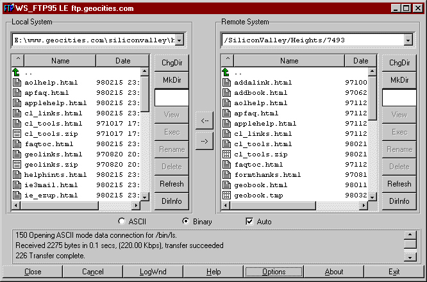Select remote applehelp.html file icon
This screenshot has height=282, width=427.
click(226, 123)
